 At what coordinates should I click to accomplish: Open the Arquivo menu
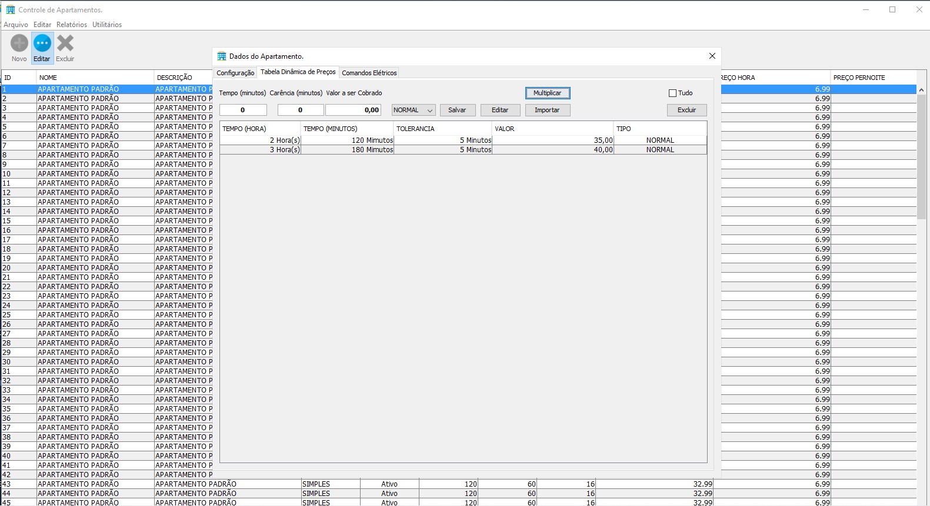16,25
